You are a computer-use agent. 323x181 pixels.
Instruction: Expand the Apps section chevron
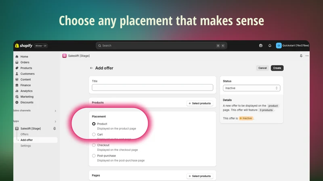point(55,121)
